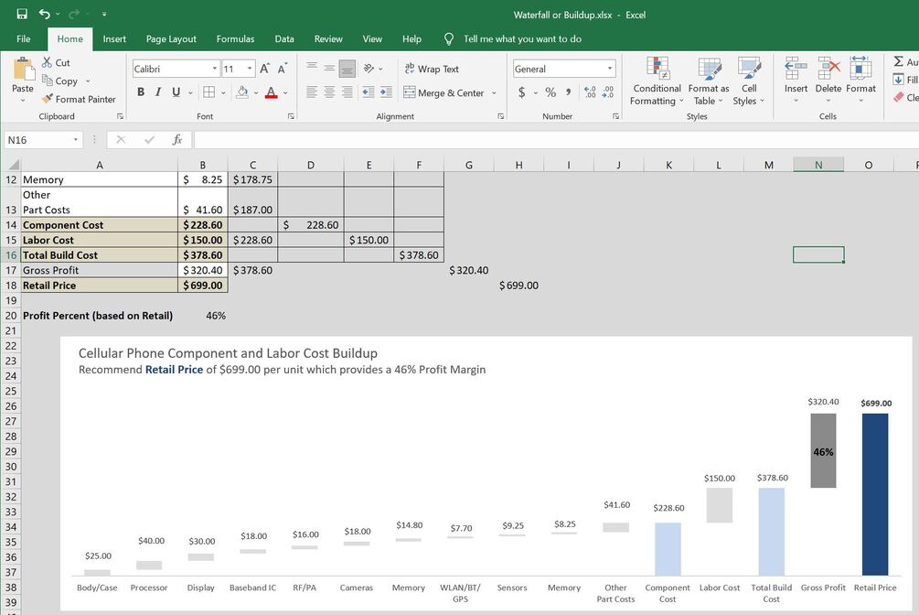The image size is (919, 615).
Task: Expand the Alignment dialog launcher
Action: 500,116
